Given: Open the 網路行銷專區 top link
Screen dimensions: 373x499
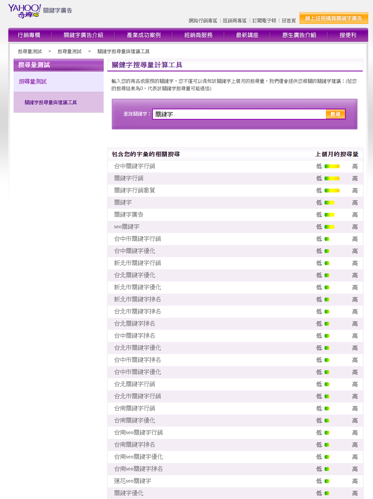Looking at the screenshot, I should tap(203, 21).
